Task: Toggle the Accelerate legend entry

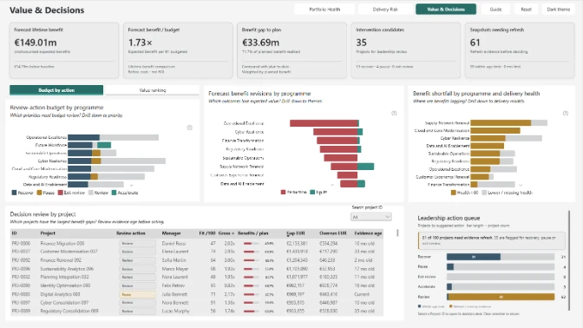Action: [x=125, y=193]
